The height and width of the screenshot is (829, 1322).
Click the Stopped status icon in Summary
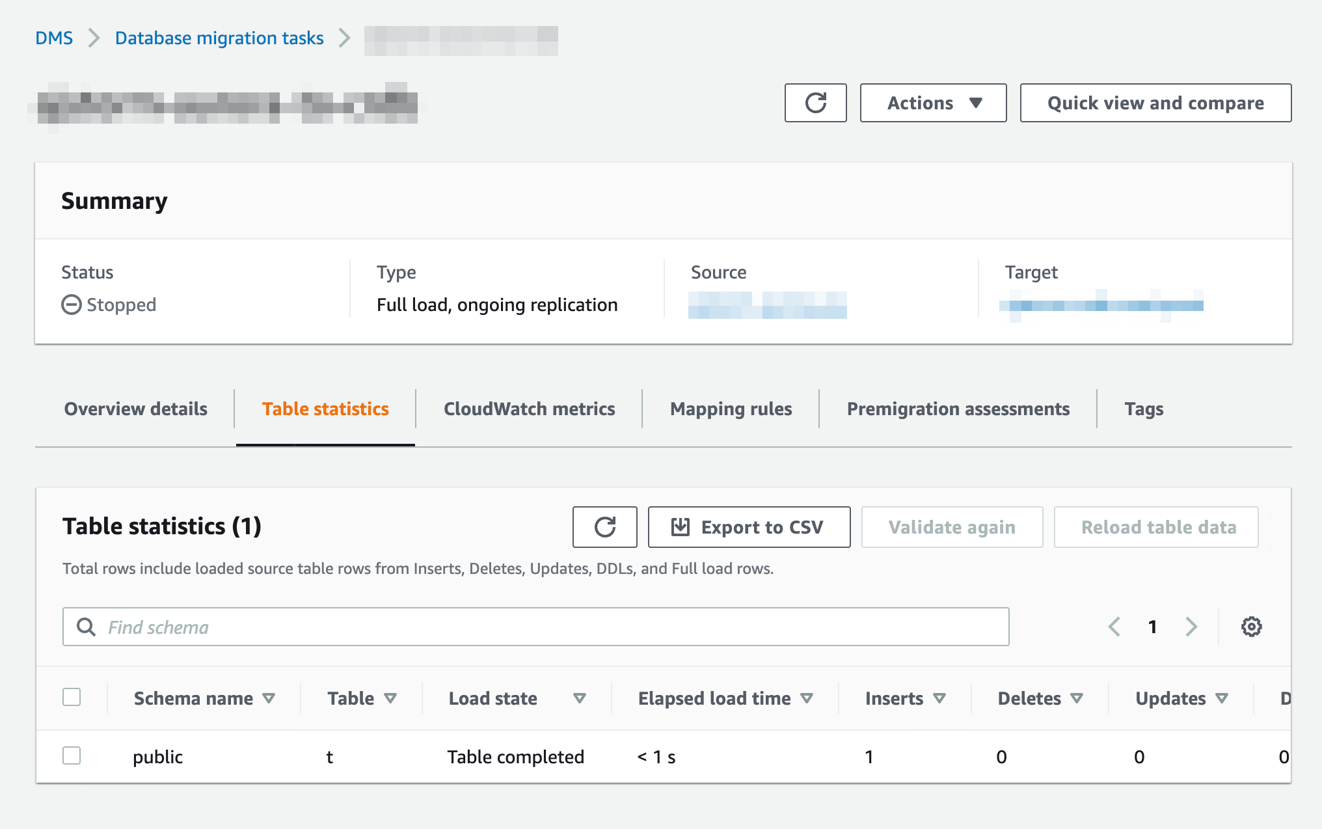coord(71,305)
